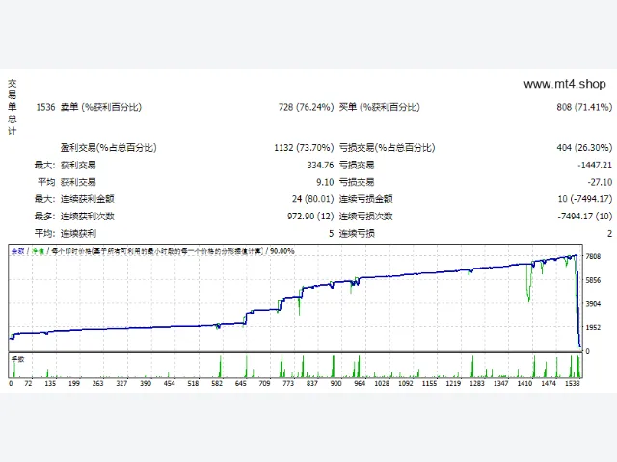Click the 900 x-axis tick label
Viewport: 617px width, 462px height.
pyautogui.click(x=335, y=383)
